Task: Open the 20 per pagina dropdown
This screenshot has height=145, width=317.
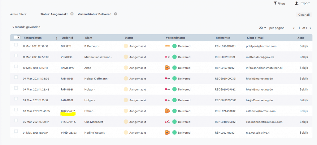Action: point(263,28)
